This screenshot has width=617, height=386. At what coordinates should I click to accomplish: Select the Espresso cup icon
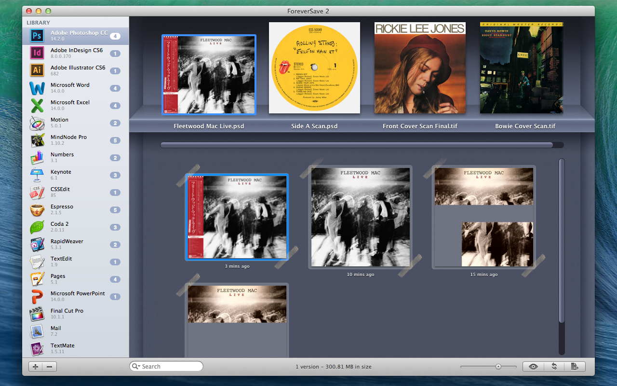[37, 209]
